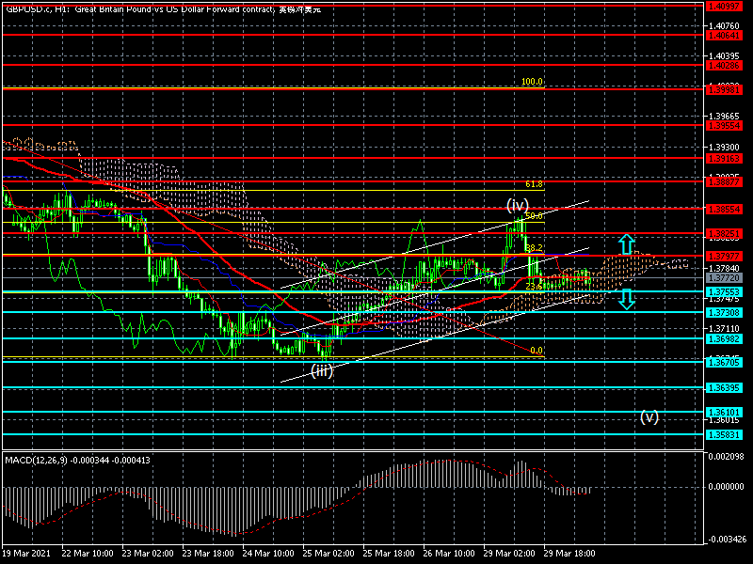This screenshot has height=564, width=753.
Task: Select the 1.37553 cyan price label
Action: (x=724, y=292)
